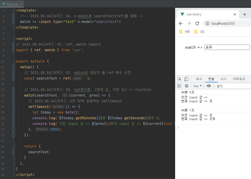The height and width of the screenshot is (179, 251).
Task: Open the 콘솔 DevTools tab
Action: pos(211,79)
